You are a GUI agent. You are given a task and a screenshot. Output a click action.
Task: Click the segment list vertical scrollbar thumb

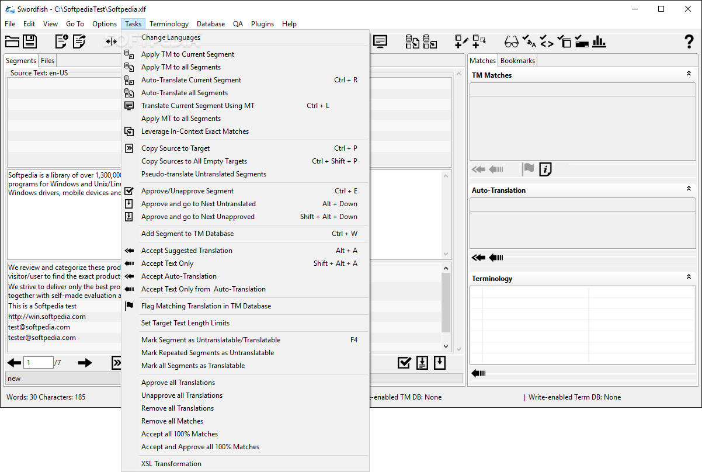pyautogui.click(x=446, y=302)
